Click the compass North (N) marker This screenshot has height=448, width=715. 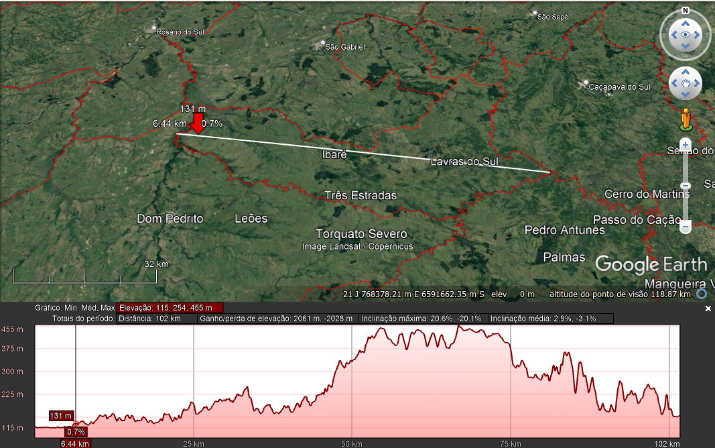coord(685,11)
